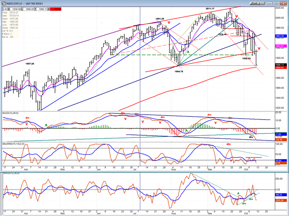Click the chart window icon in title bar
The height and width of the screenshot is (216, 289).
click(3, 3)
